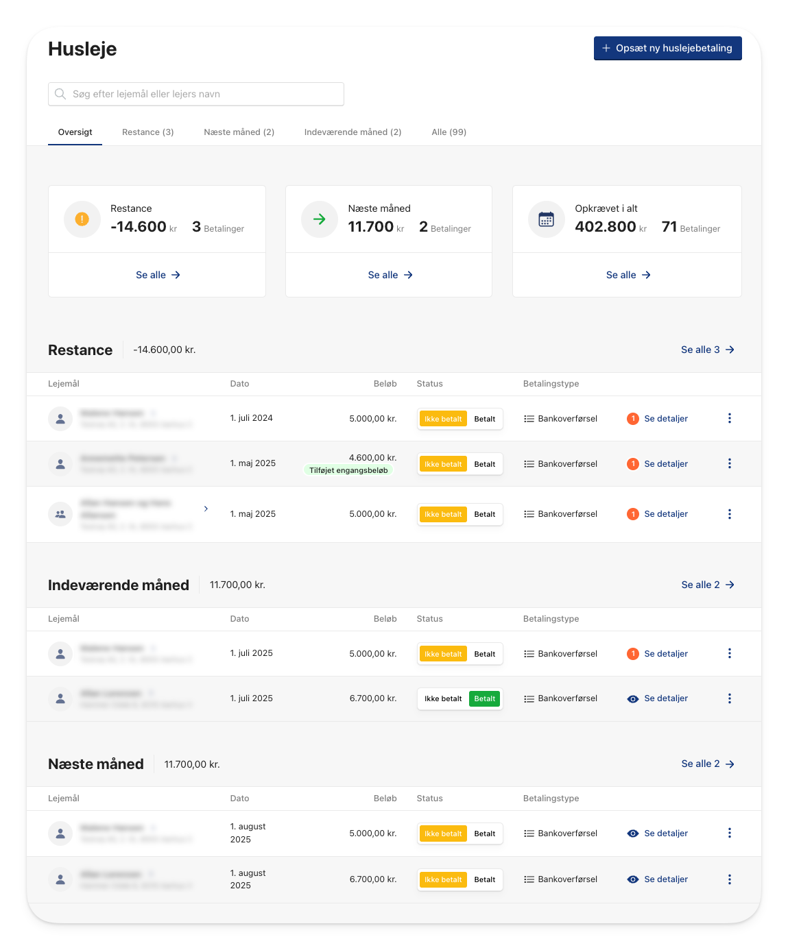Click the -14.600 kr amount in the Restance card
Viewport: 788px width, 950px height.
point(144,227)
